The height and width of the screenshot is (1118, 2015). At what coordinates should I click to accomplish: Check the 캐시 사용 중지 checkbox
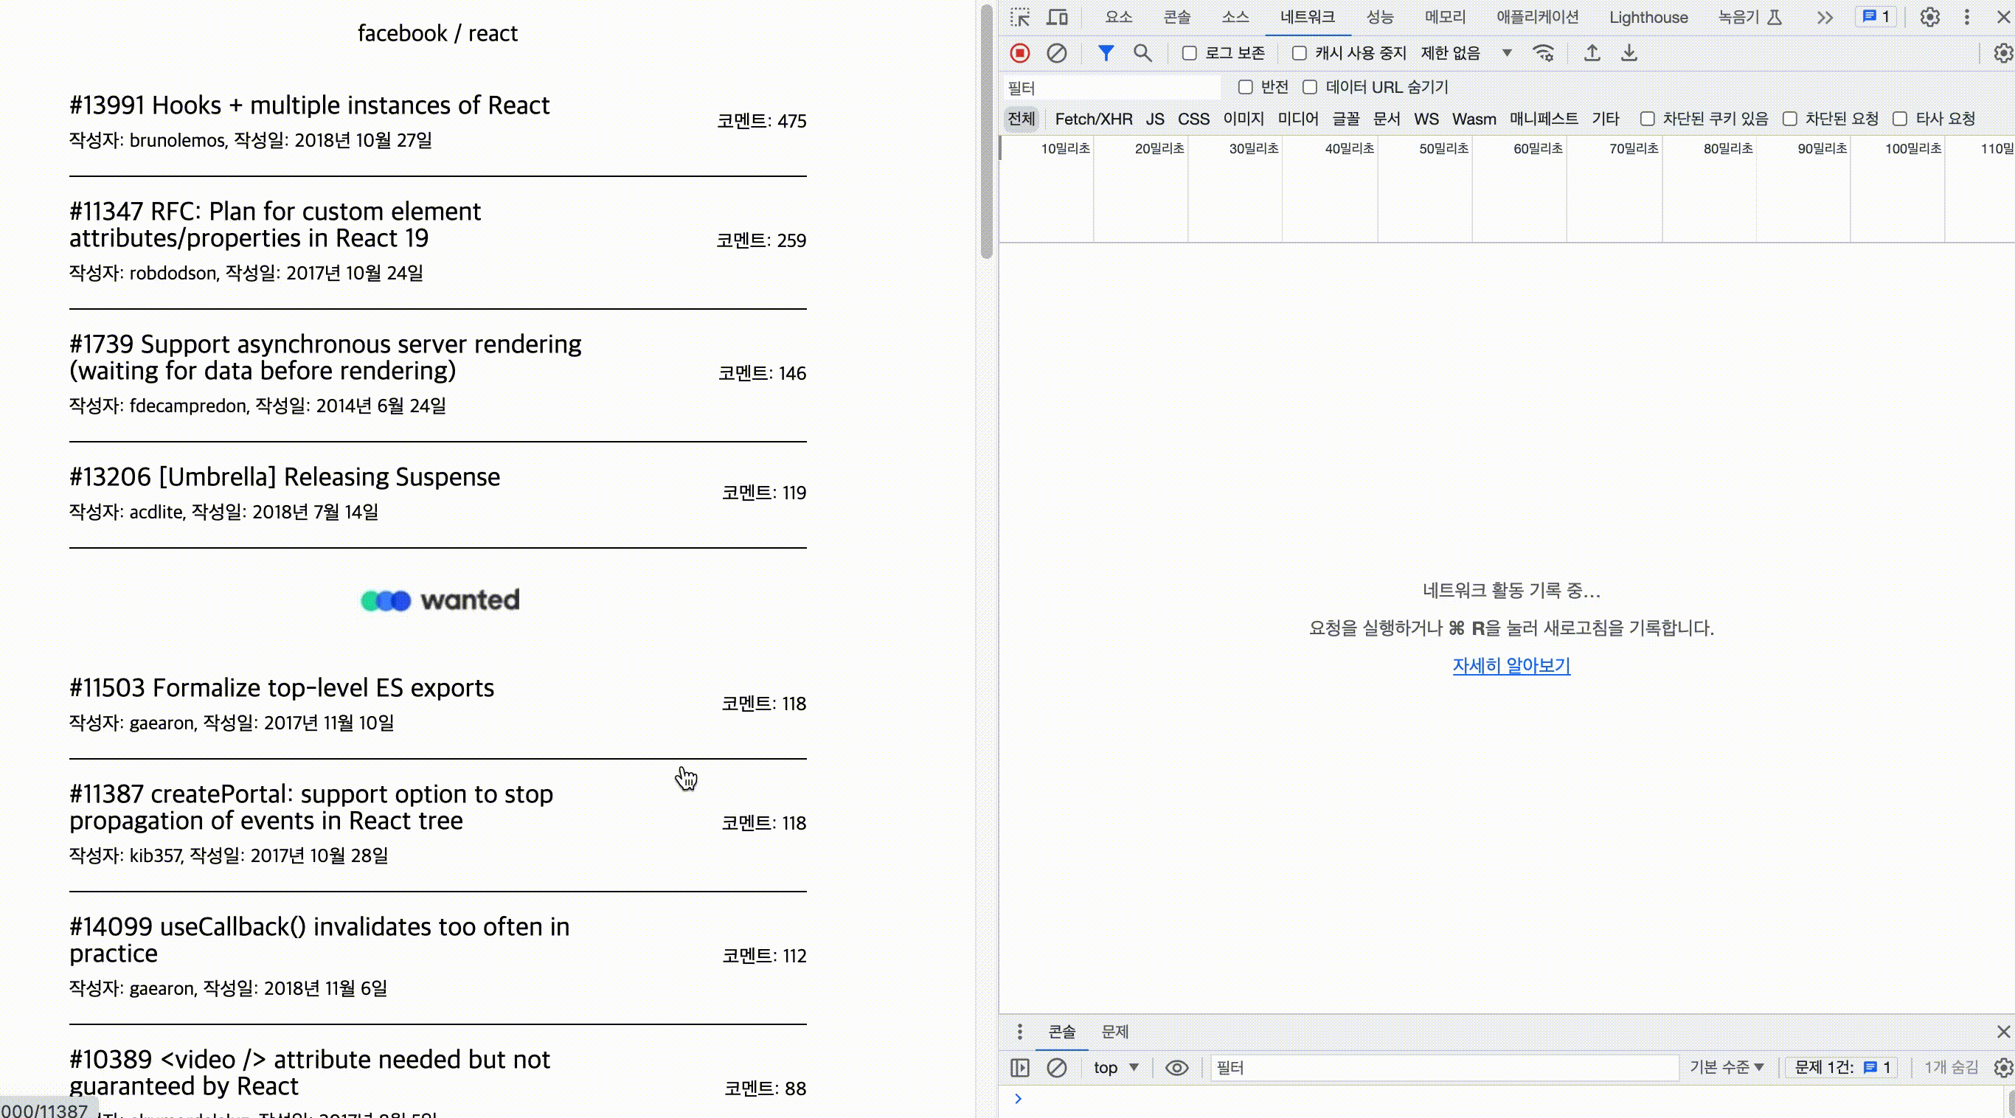pyautogui.click(x=1300, y=53)
